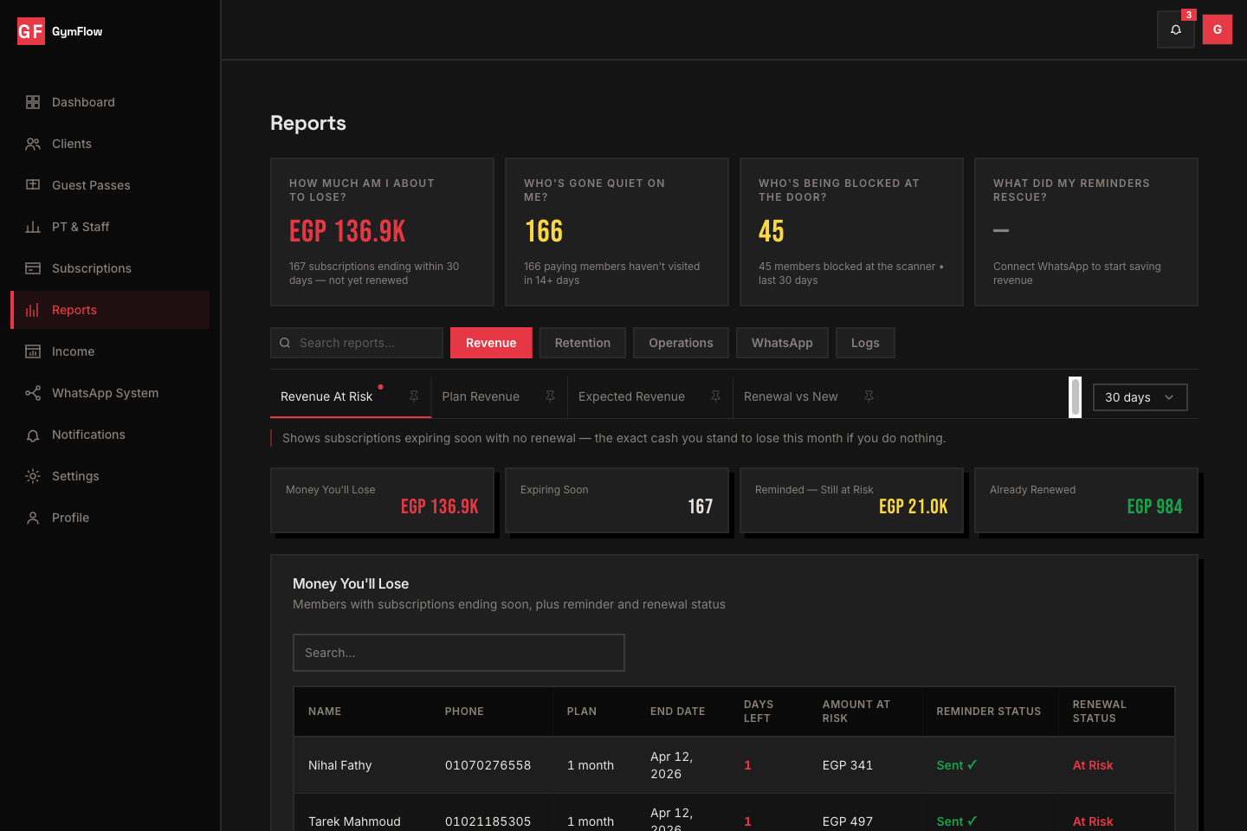The image size is (1247, 831).
Task: Pin the Expected Revenue report
Action: pos(715,396)
